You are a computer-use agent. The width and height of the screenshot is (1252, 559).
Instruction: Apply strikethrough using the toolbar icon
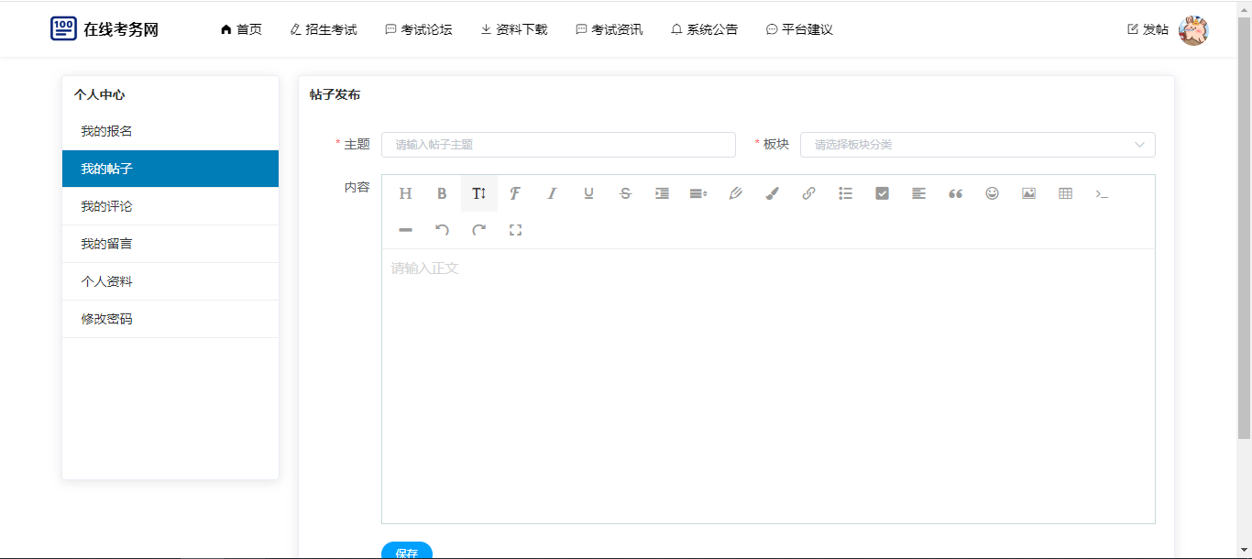625,193
